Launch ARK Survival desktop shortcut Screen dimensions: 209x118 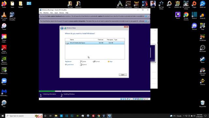pyautogui.click(x=120, y=4)
